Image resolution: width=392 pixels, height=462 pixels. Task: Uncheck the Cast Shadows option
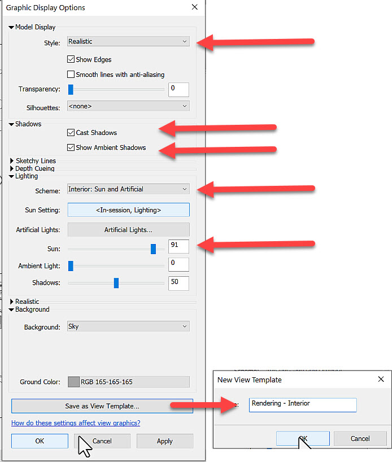coord(71,133)
